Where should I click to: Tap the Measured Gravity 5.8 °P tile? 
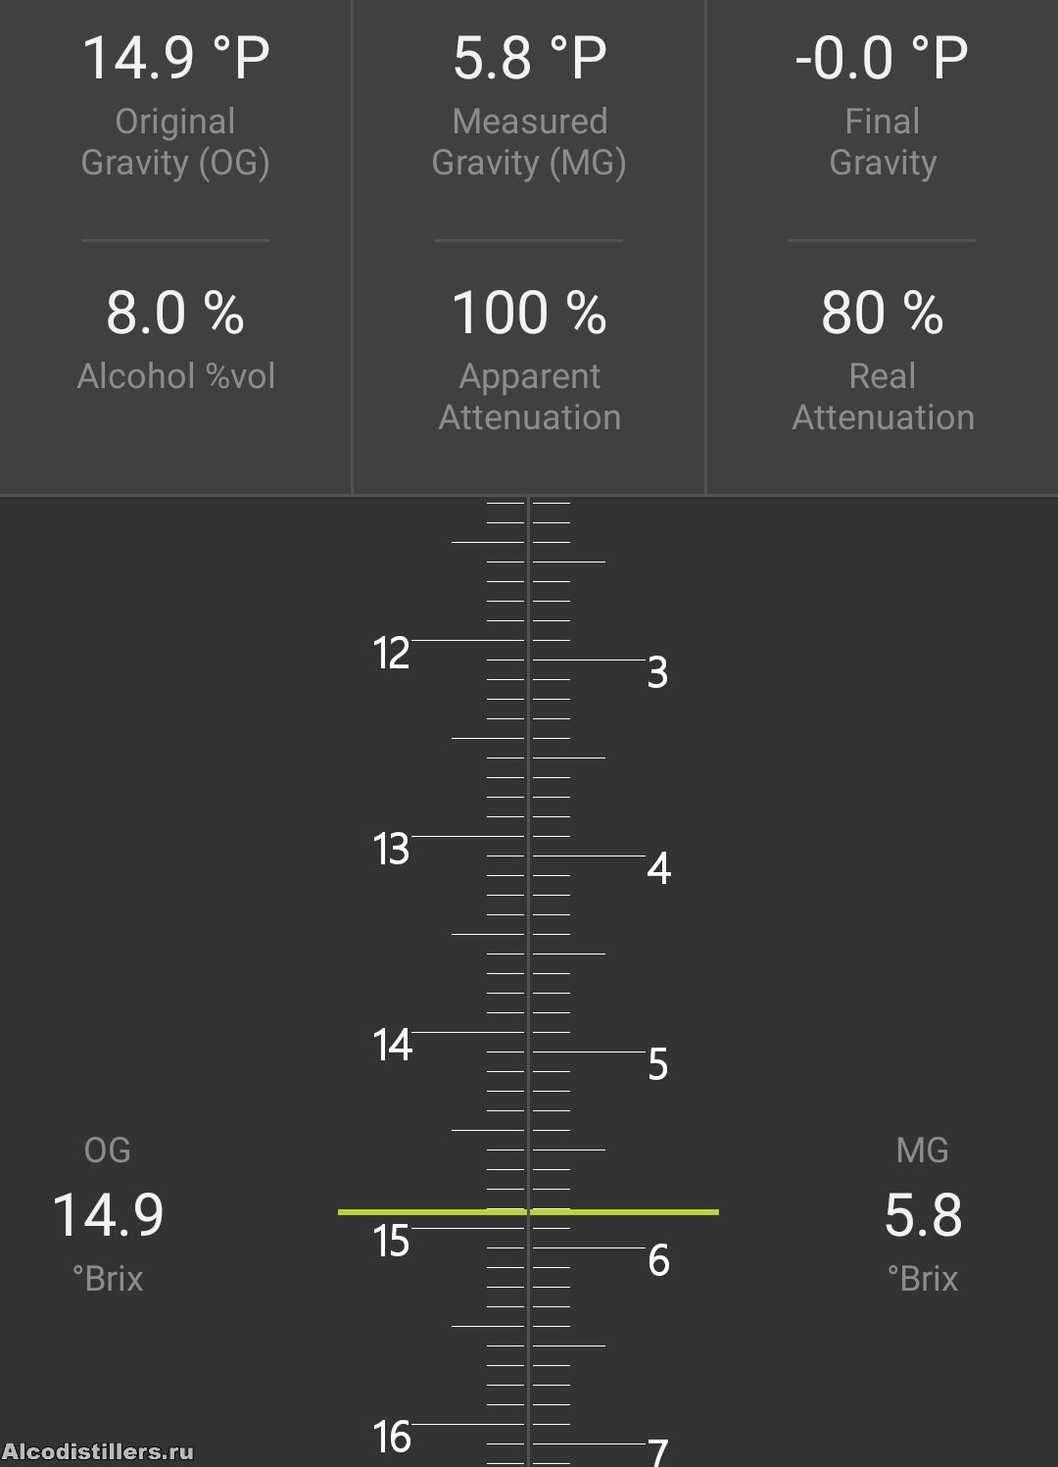529,106
